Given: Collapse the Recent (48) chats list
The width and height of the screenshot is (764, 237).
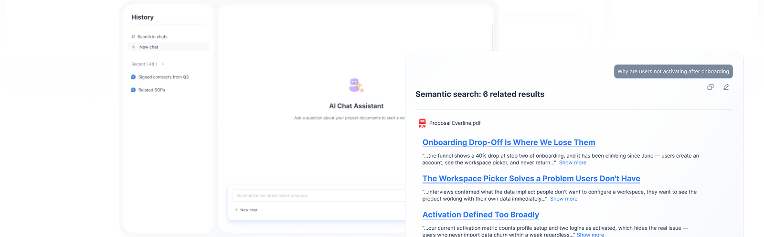Looking at the screenshot, I should tap(163, 64).
